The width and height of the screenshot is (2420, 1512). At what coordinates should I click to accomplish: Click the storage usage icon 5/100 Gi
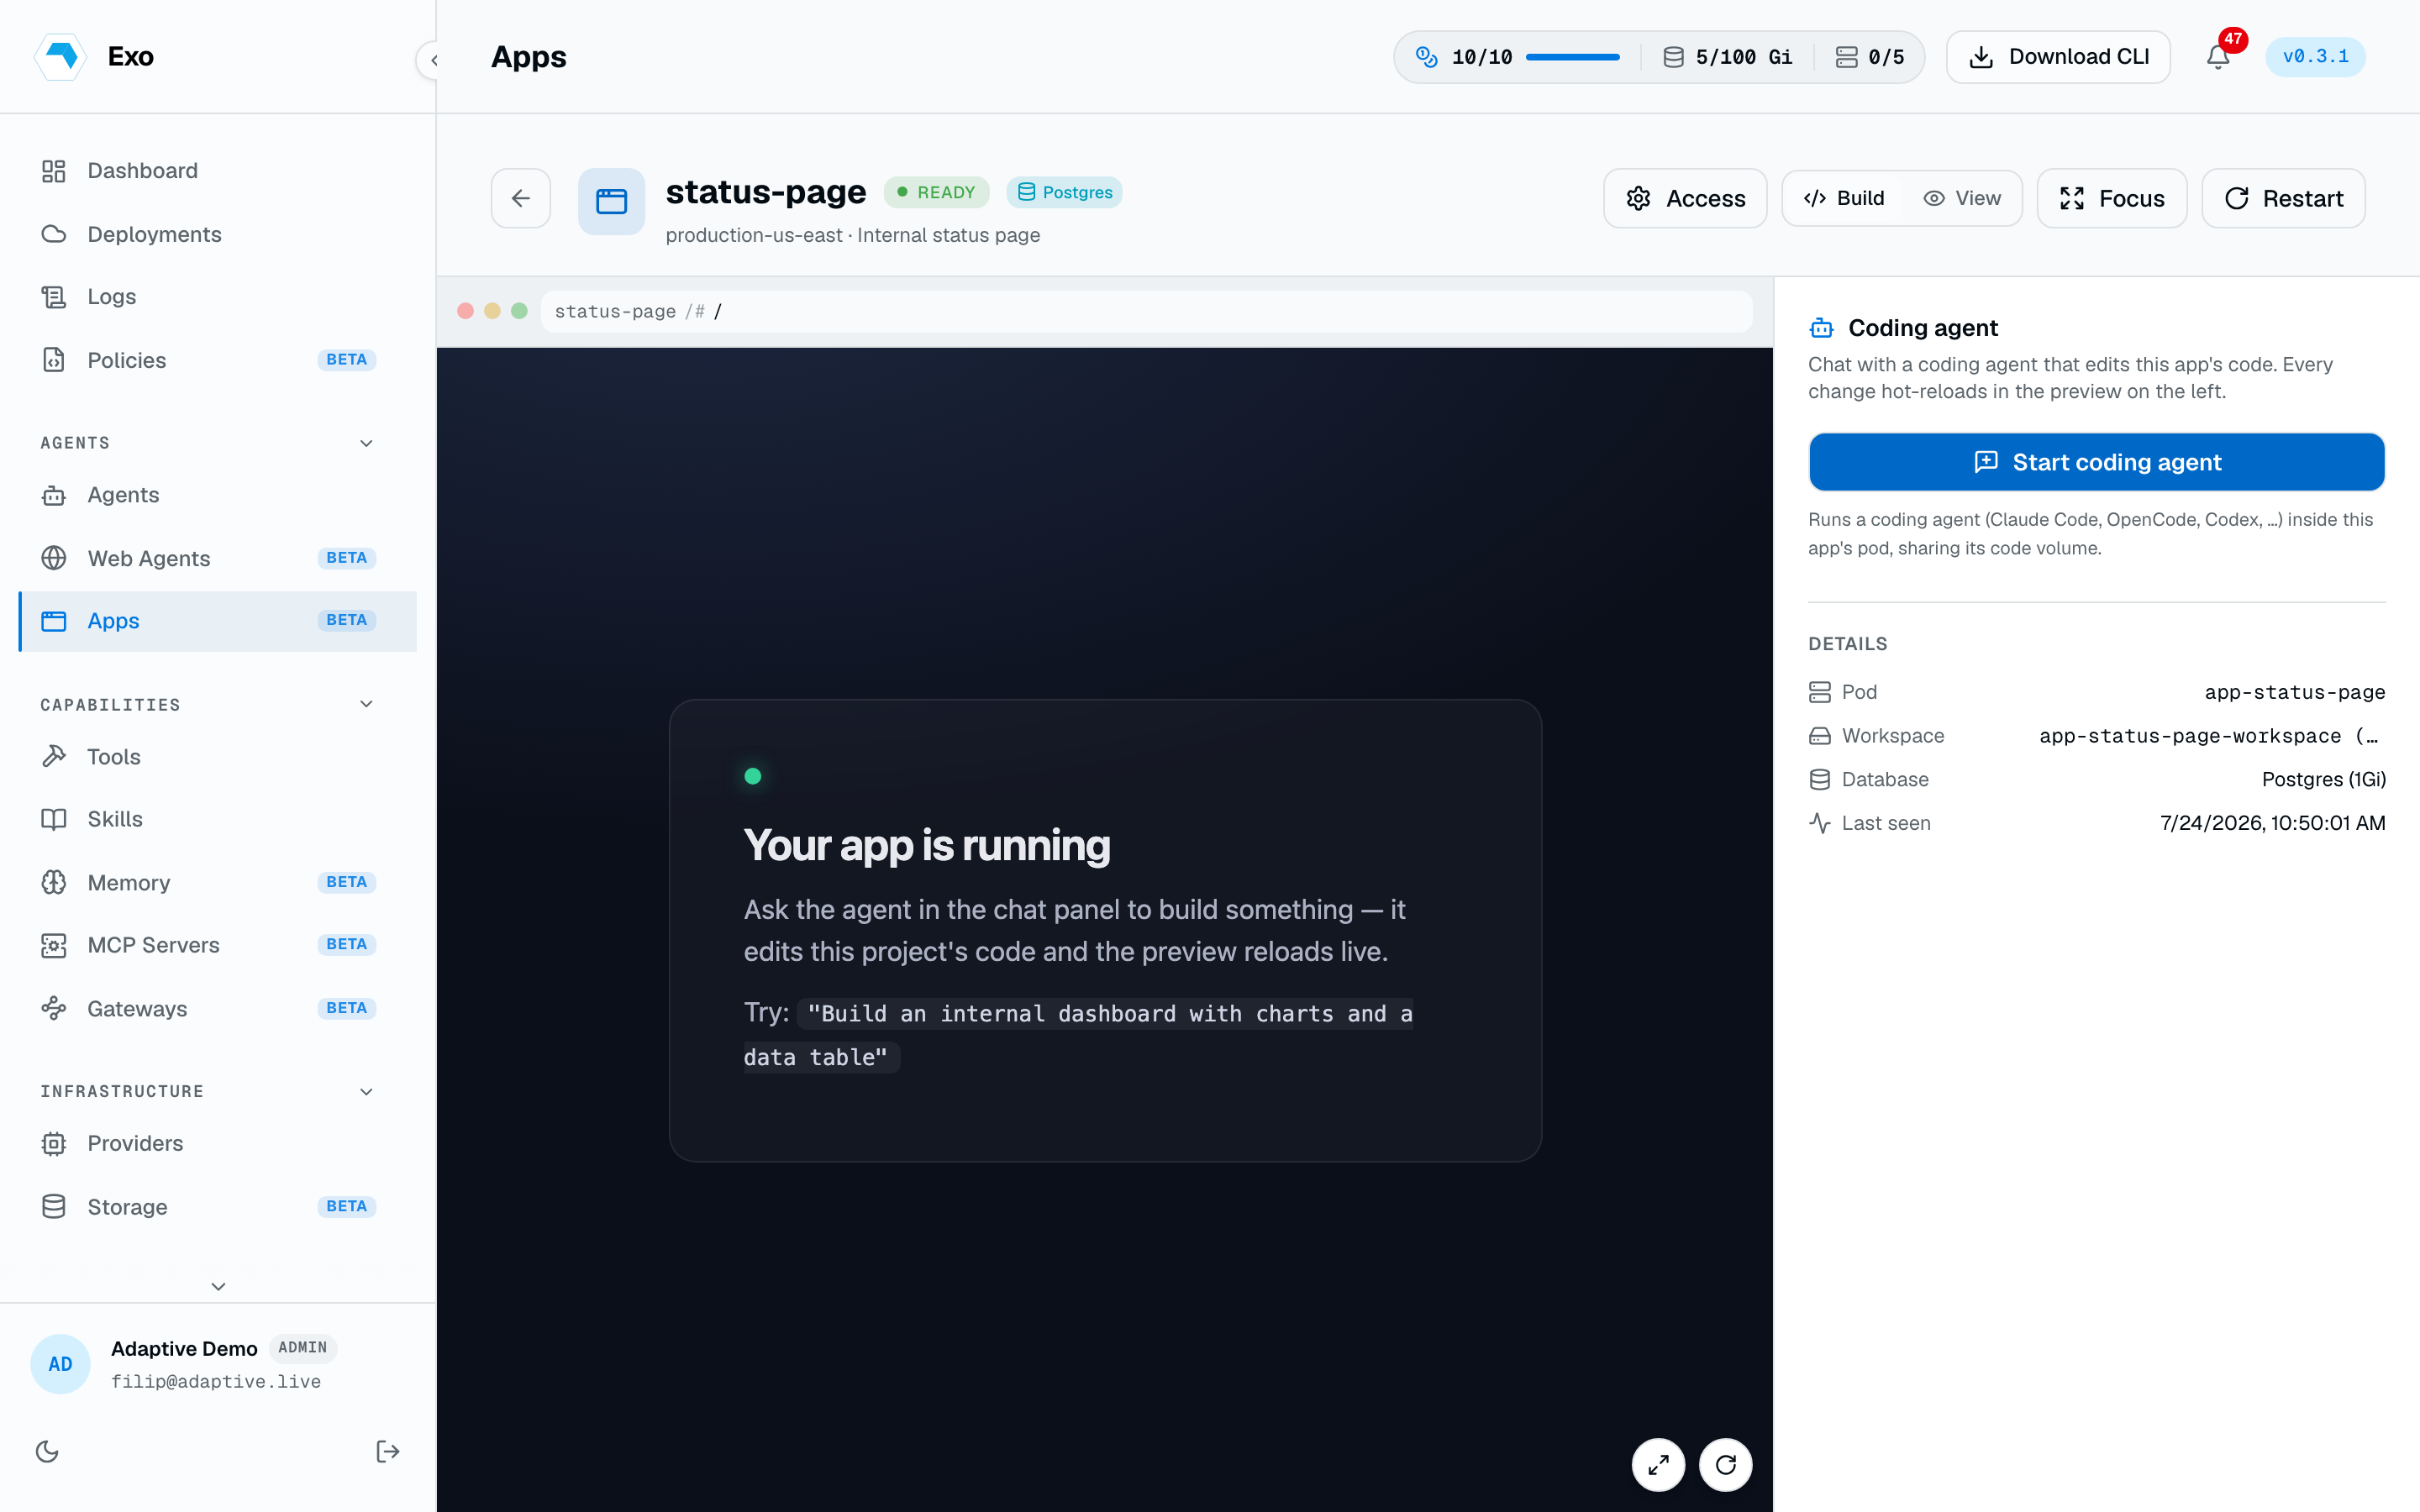click(x=1673, y=57)
